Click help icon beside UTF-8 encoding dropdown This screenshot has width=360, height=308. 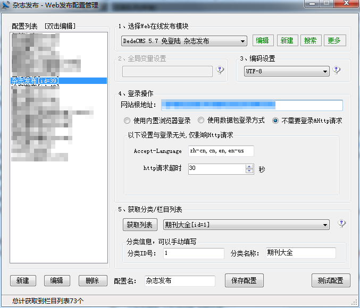(x=337, y=70)
